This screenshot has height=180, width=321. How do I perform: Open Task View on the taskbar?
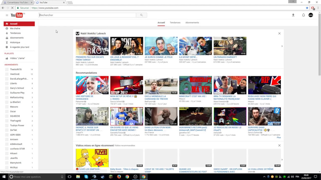click(69, 177)
